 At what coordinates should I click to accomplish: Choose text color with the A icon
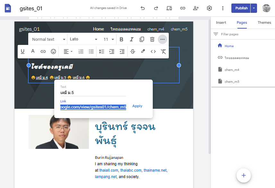pos(32,51)
